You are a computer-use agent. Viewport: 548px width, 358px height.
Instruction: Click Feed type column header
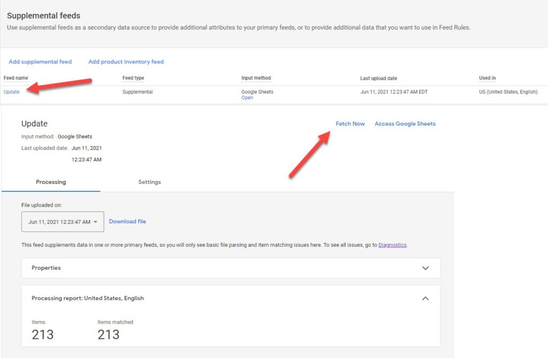[133, 78]
